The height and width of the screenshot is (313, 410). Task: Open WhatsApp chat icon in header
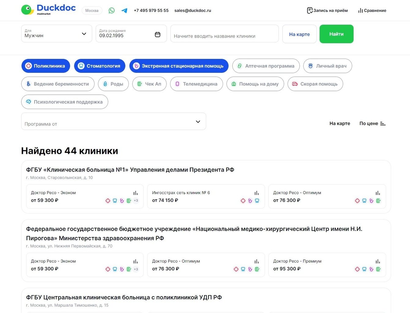coord(112,10)
